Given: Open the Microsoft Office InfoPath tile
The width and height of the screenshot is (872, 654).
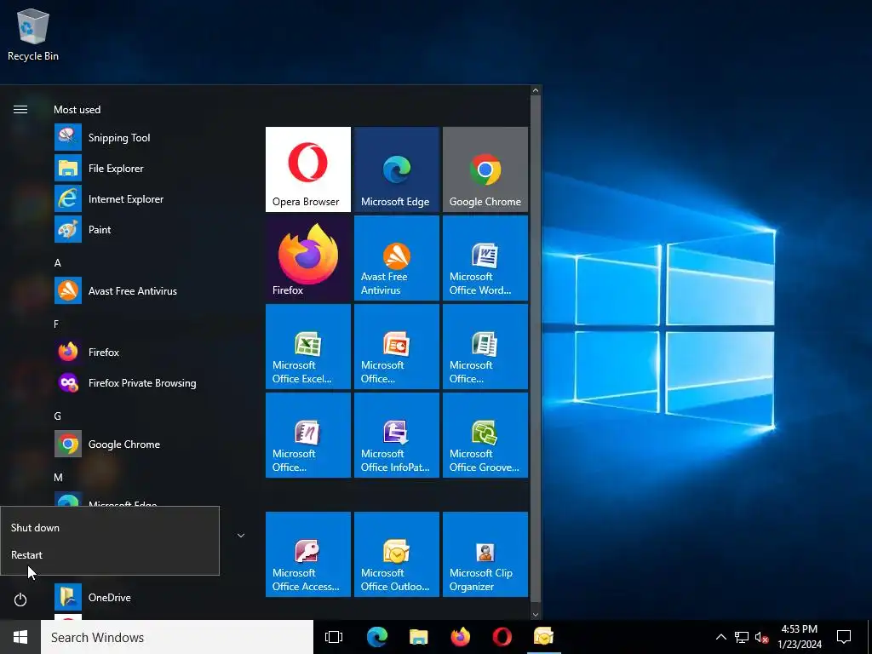Looking at the screenshot, I should coord(397,435).
